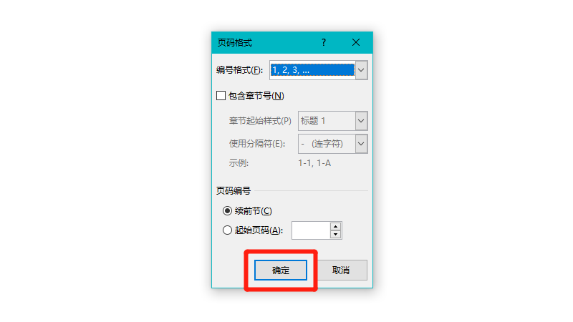Increase starting page number with up arrow
The width and height of the screenshot is (573, 322).
pyautogui.click(x=335, y=227)
